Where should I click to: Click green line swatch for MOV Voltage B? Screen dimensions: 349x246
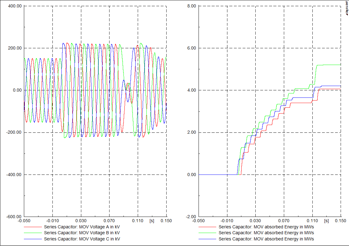pyautogui.click(x=33, y=233)
